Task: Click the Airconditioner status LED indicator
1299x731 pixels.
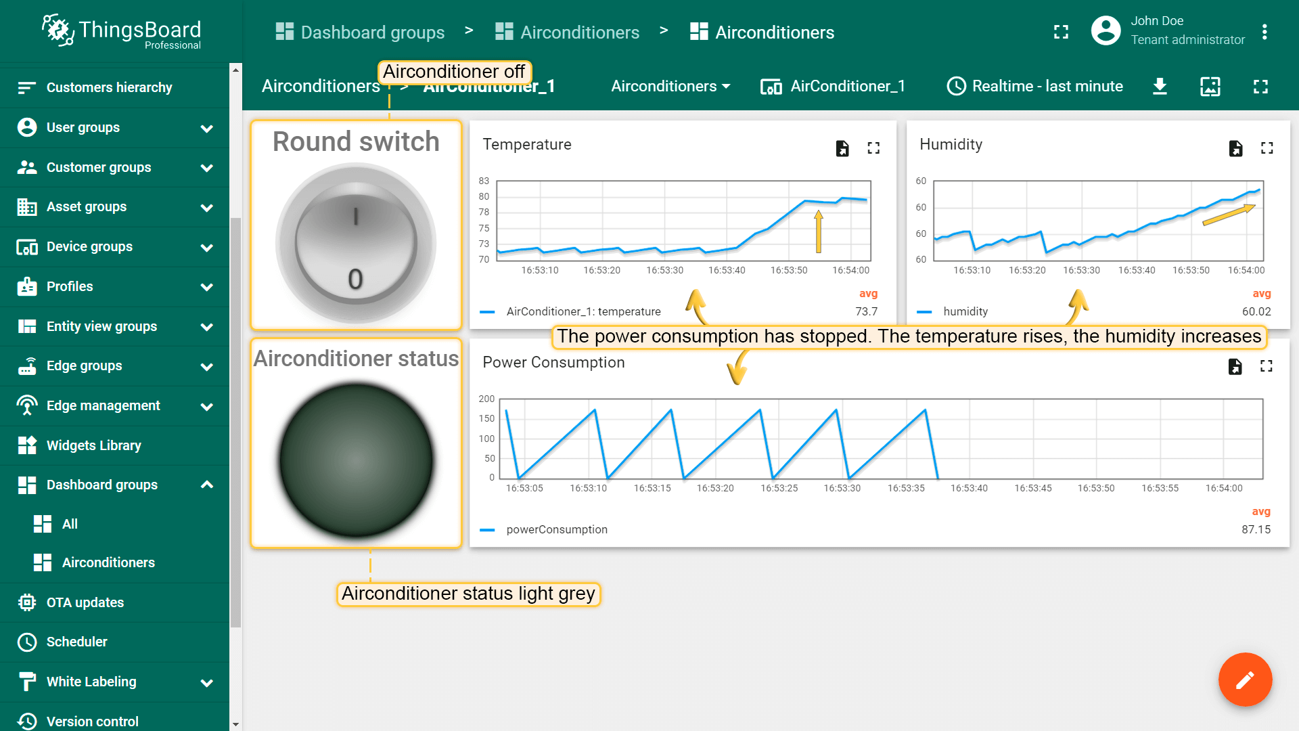Action: [x=356, y=460]
